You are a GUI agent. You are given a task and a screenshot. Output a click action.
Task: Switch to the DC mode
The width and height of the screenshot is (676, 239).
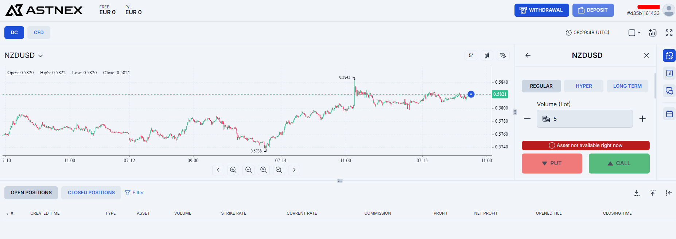14,33
